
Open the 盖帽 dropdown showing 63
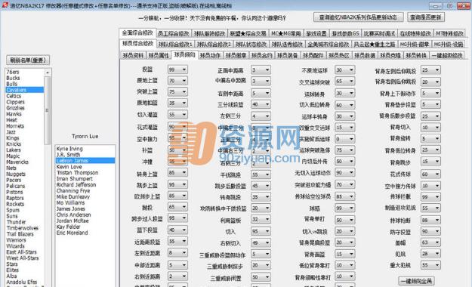click(x=430, y=242)
